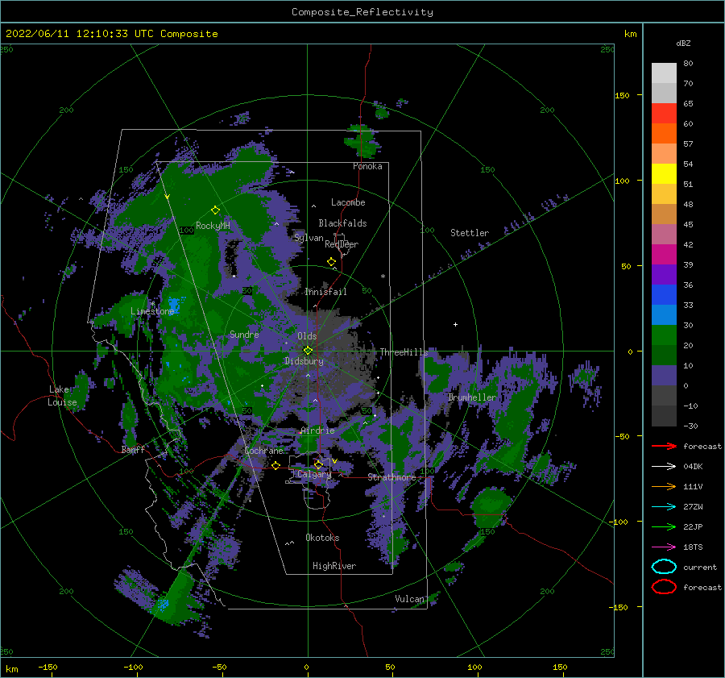Click the magenta 18TS arrow icon
The width and height of the screenshot is (725, 678).
(x=664, y=547)
